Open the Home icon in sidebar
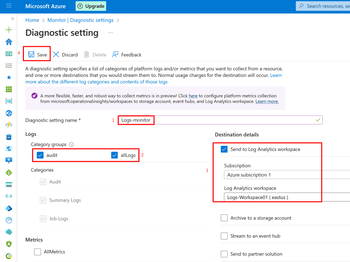350x262 pixels. 9,42
